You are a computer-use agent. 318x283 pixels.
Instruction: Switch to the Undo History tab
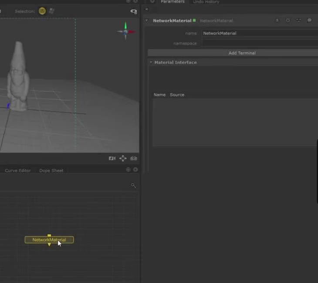point(206,2)
